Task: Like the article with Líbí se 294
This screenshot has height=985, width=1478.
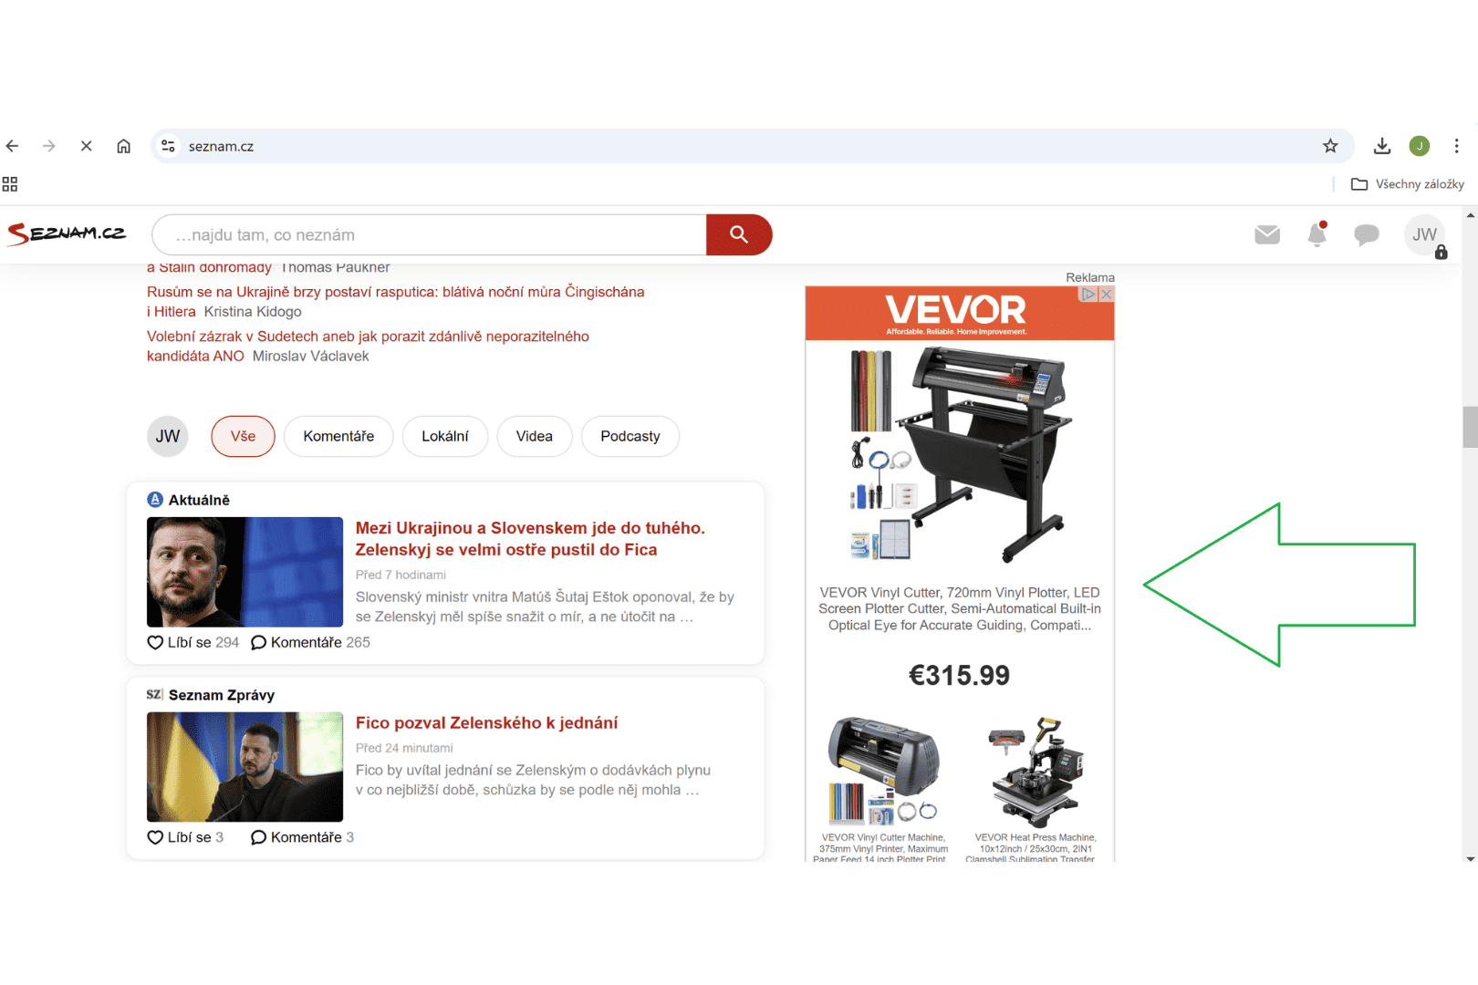Action: click(193, 642)
